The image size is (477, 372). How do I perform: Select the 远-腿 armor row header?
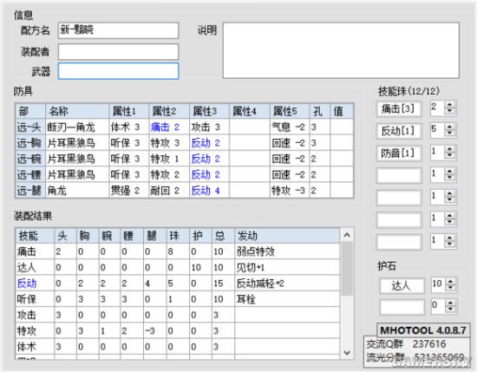point(30,191)
